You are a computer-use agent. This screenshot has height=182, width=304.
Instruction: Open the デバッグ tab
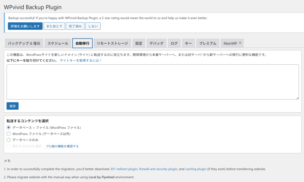[156, 43]
